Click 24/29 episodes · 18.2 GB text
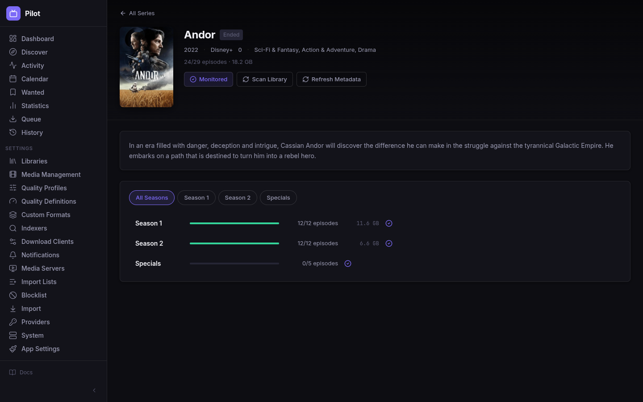 point(218,62)
